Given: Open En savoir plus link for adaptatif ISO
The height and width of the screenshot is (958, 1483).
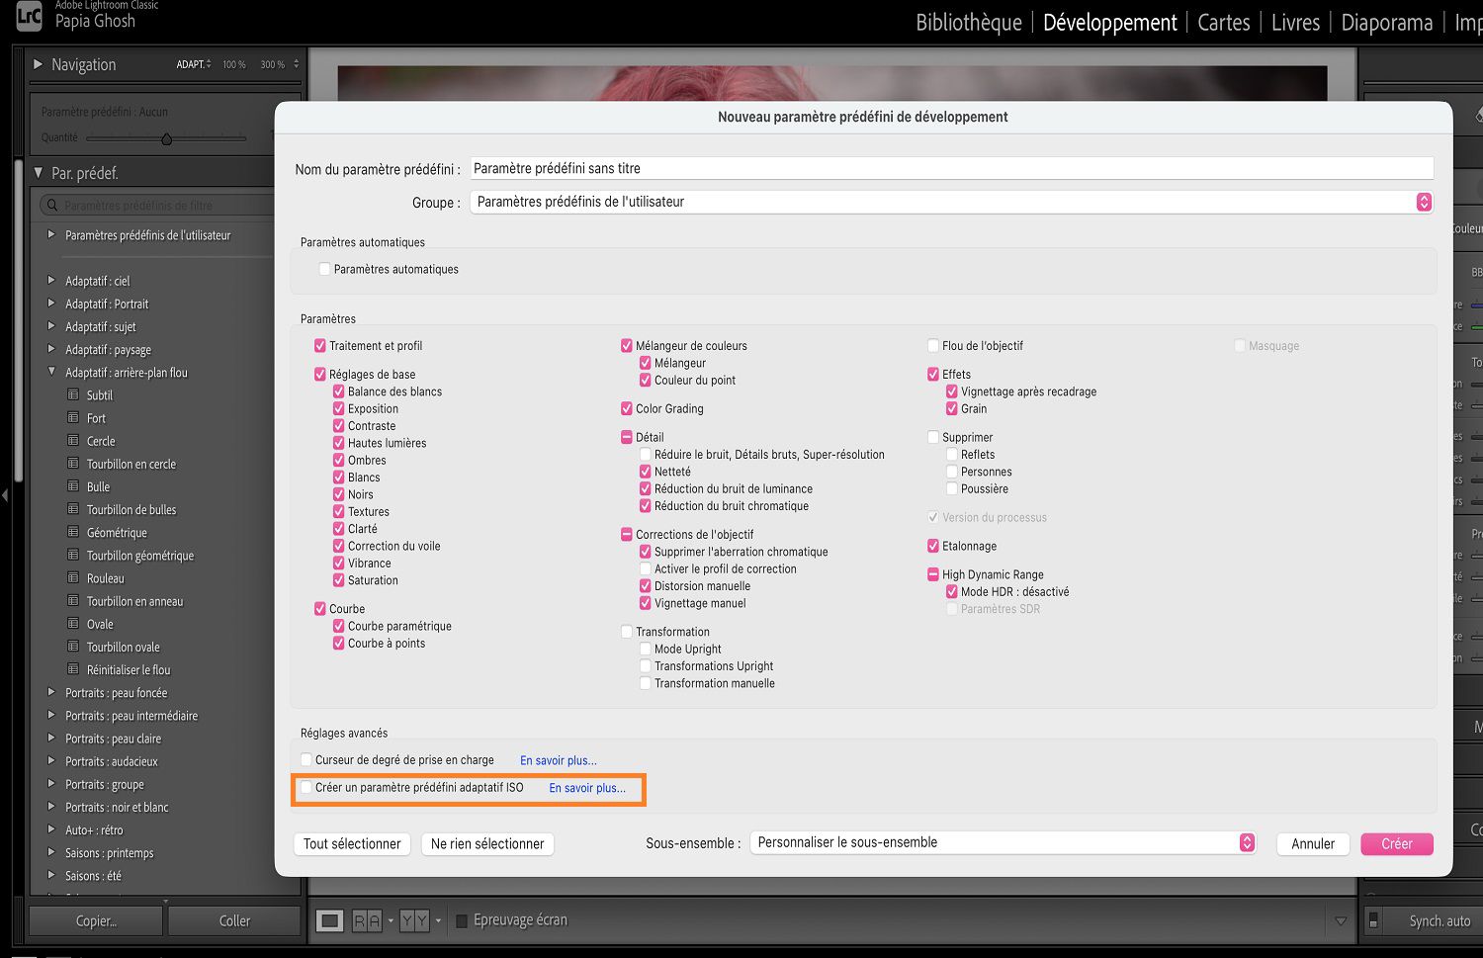Looking at the screenshot, I should click(587, 788).
